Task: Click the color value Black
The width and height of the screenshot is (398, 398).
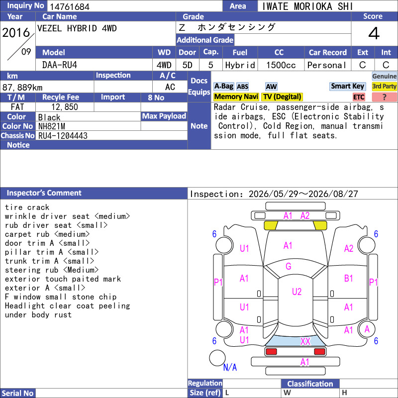Action: click(49, 117)
